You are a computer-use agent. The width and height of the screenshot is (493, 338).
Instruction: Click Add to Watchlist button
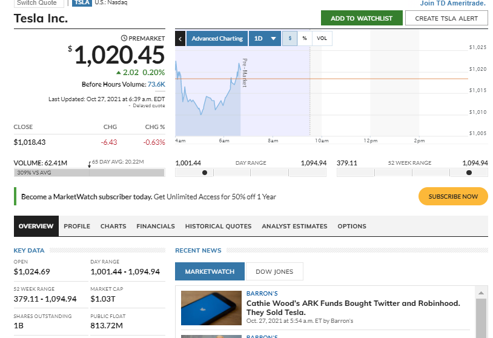pyautogui.click(x=362, y=18)
